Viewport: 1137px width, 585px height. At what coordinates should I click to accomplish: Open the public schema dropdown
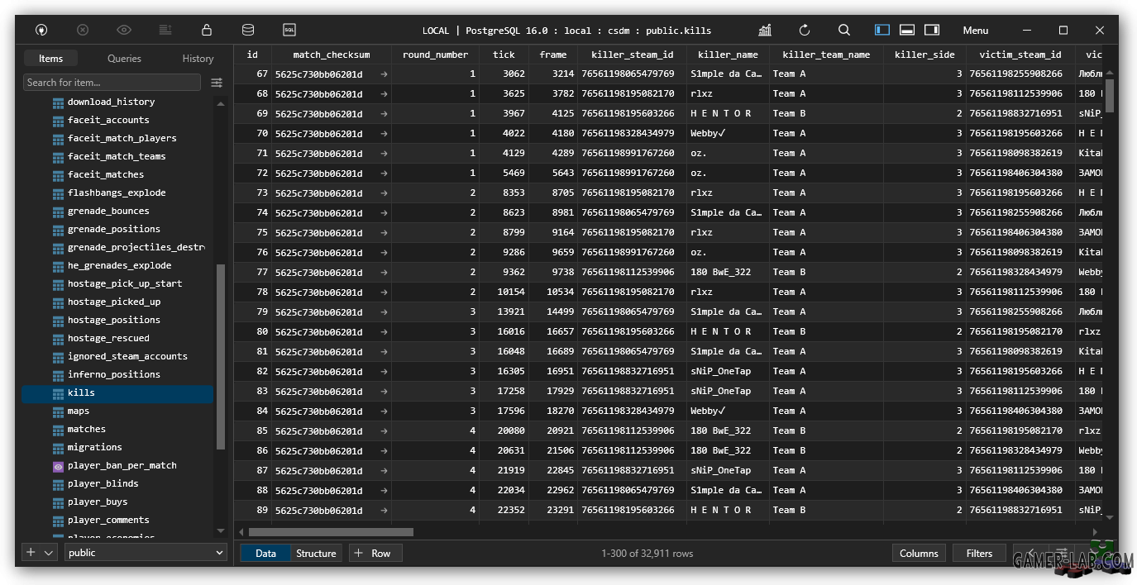(146, 553)
